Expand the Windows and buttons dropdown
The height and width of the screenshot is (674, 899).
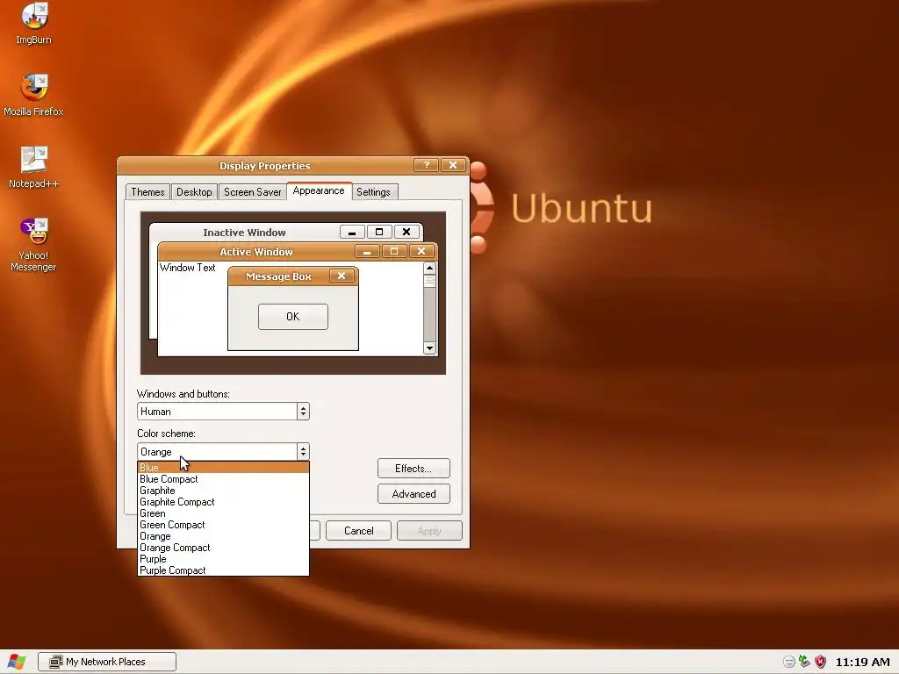point(303,411)
